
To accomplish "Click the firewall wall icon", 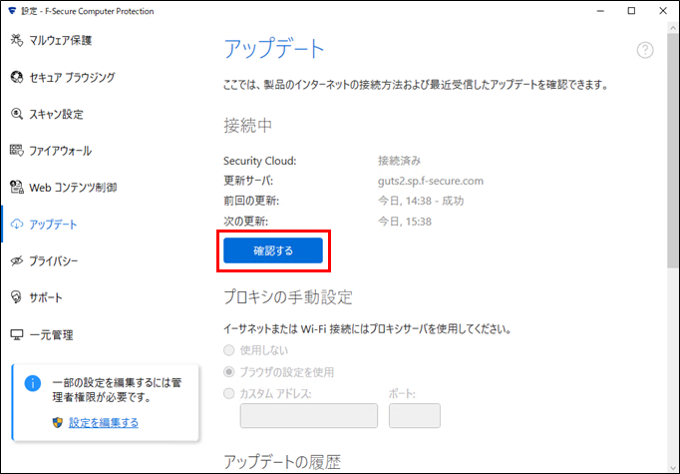I will click(17, 151).
